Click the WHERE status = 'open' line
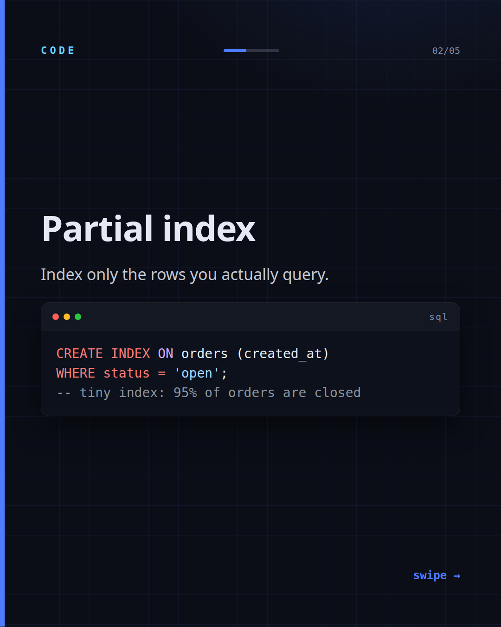This screenshot has width=501, height=627. click(x=142, y=373)
